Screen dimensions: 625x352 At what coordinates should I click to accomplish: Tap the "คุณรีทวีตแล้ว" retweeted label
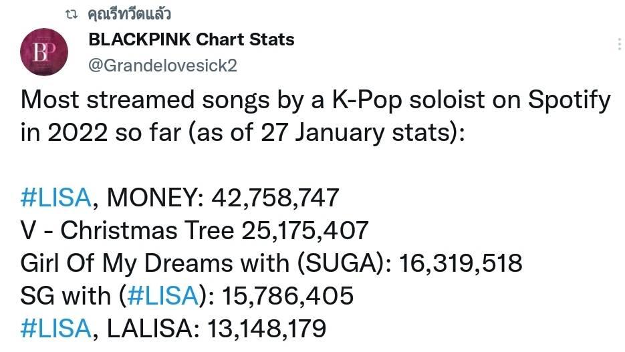tap(129, 14)
